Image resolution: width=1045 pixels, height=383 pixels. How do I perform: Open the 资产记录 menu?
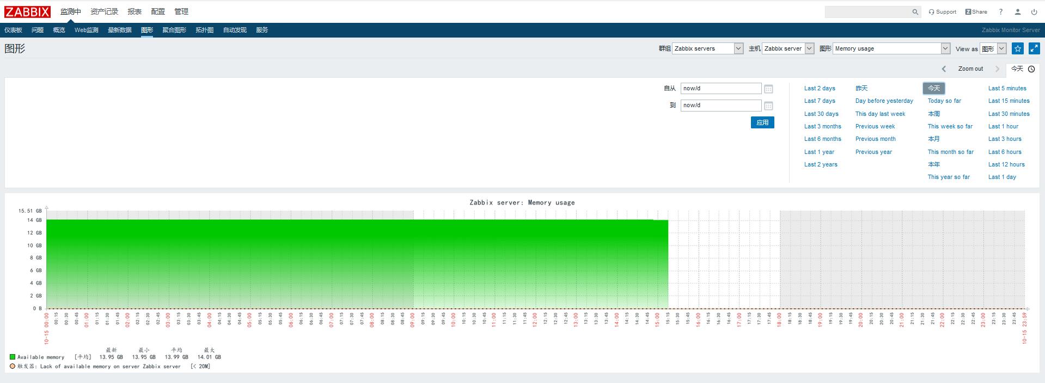pos(104,11)
